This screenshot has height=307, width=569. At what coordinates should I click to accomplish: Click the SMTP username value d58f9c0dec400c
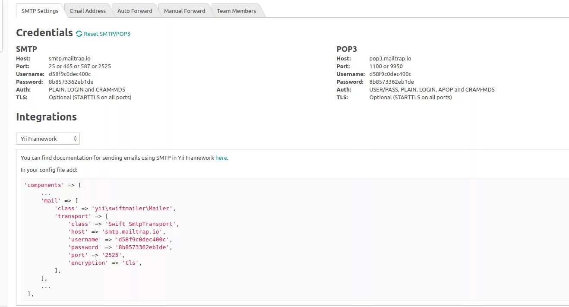pos(70,74)
